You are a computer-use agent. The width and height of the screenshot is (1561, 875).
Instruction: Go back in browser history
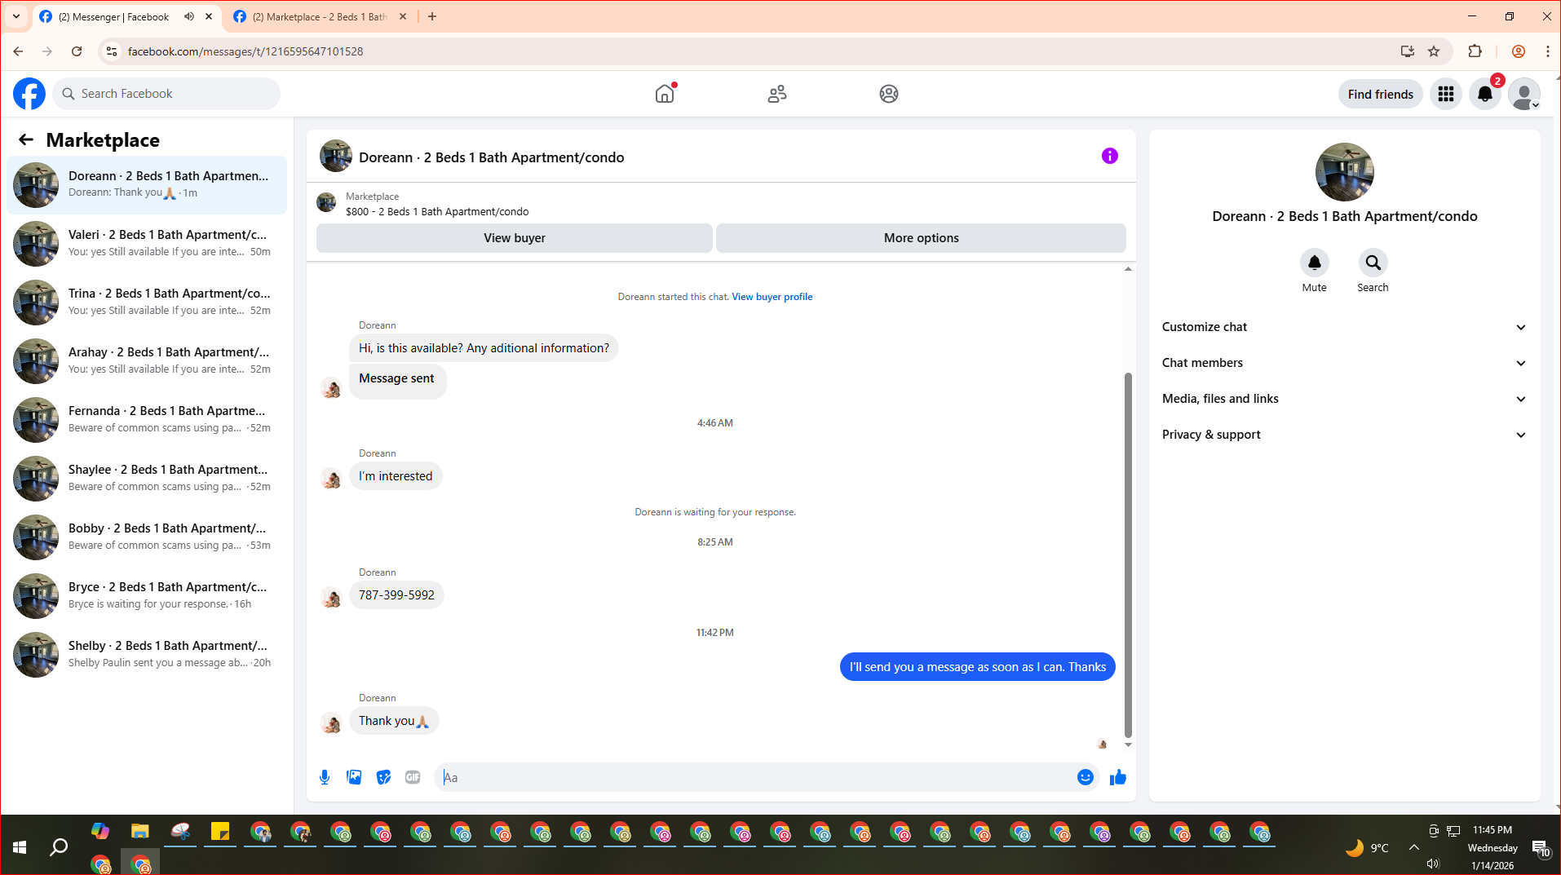pyautogui.click(x=18, y=51)
